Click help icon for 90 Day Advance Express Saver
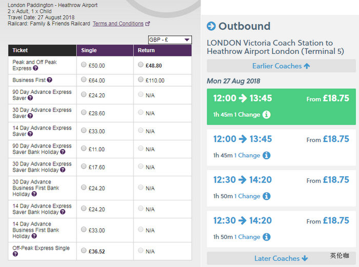Viewport: 359px width, 267px height. click(x=30, y=98)
